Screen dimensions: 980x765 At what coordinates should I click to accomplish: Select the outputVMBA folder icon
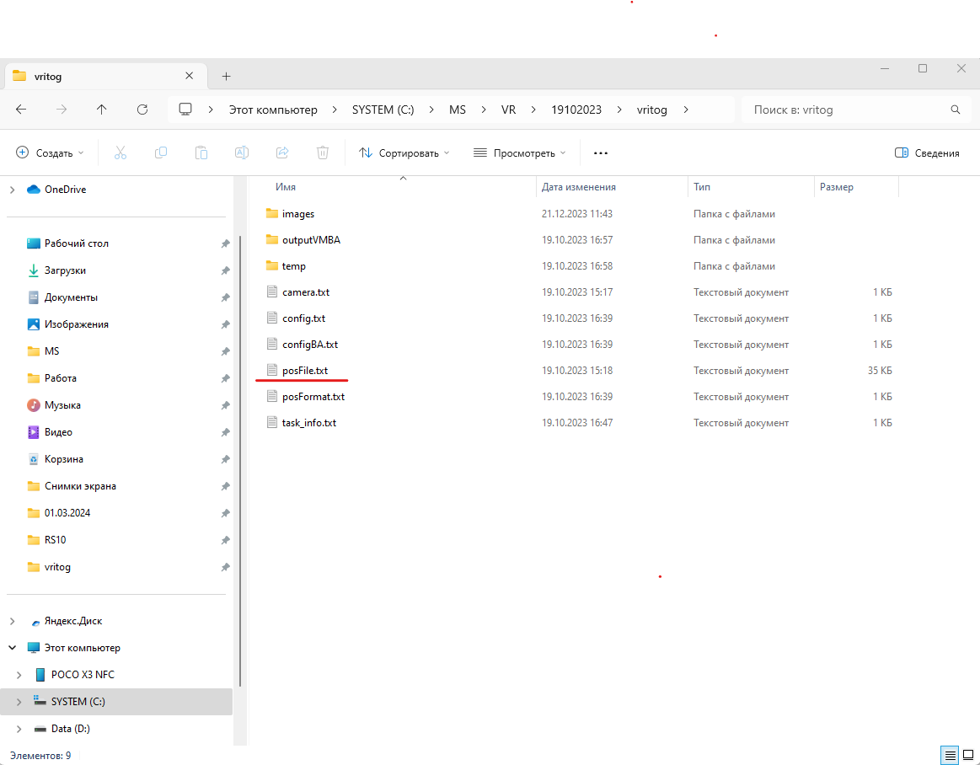point(272,240)
